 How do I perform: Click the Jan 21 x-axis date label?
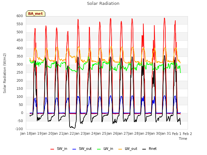(58, 134)
